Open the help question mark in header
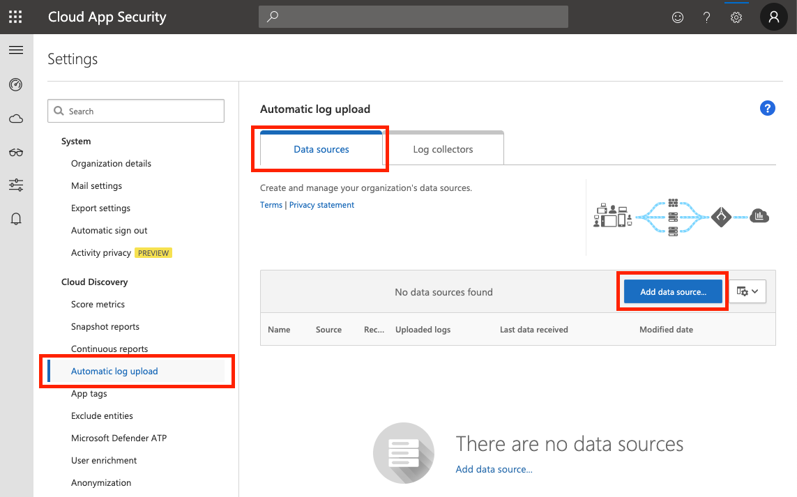 [x=706, y=17]
